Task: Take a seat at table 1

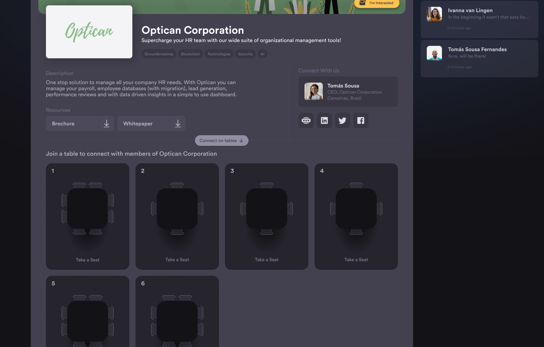Action: coord(88,260)
